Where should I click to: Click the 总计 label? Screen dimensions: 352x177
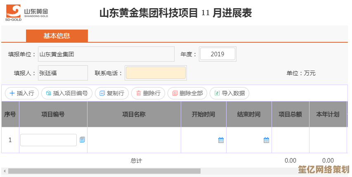click(136, 161)
